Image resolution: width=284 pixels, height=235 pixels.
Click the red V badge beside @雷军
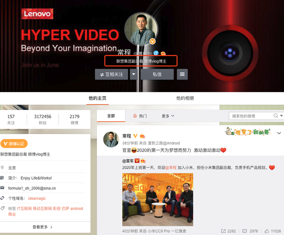(137, 161)
